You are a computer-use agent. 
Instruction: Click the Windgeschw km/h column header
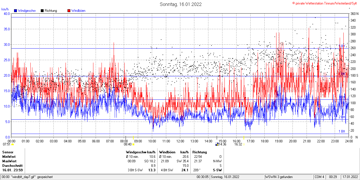tap(141, 152)
